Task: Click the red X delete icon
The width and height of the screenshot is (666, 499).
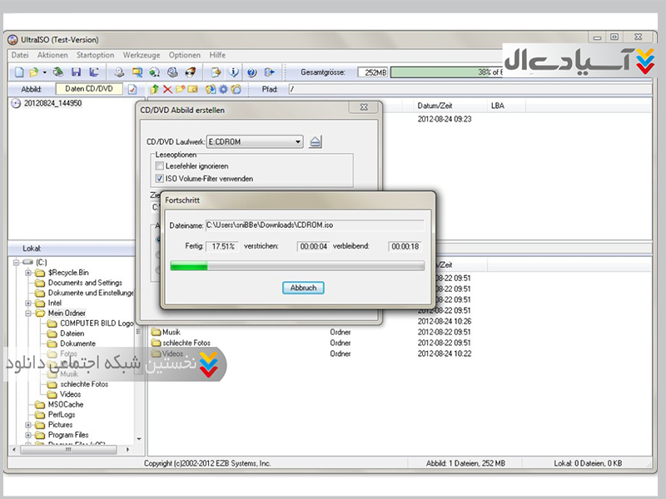Action: point(167,89)
